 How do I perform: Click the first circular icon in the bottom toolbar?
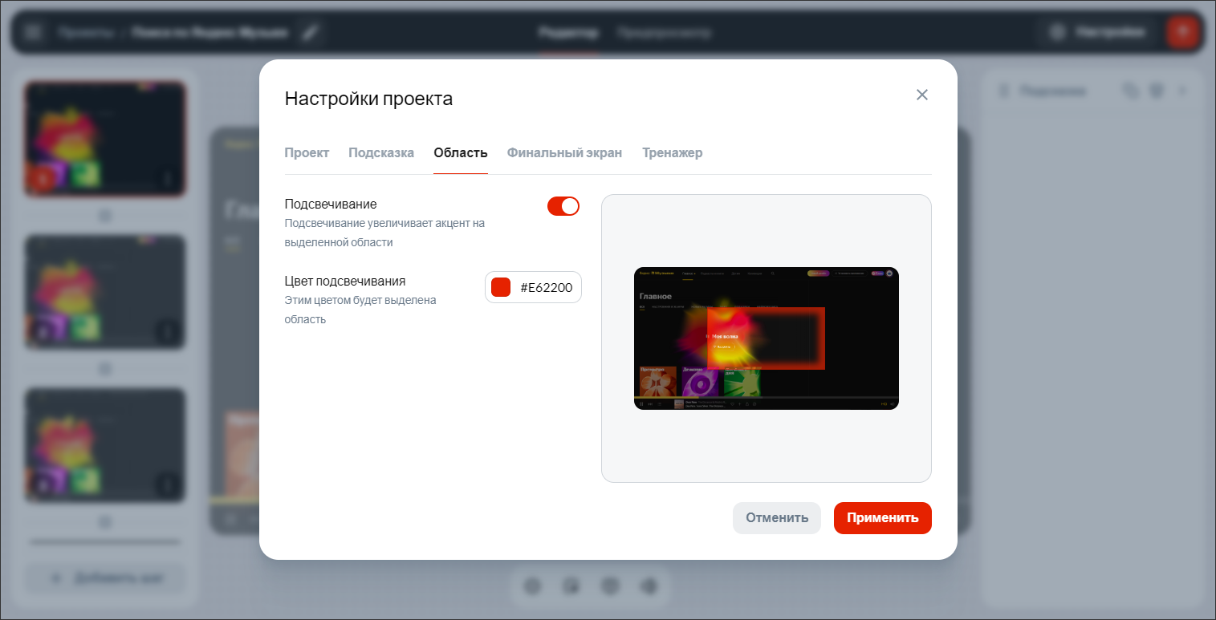pos(533,586)
